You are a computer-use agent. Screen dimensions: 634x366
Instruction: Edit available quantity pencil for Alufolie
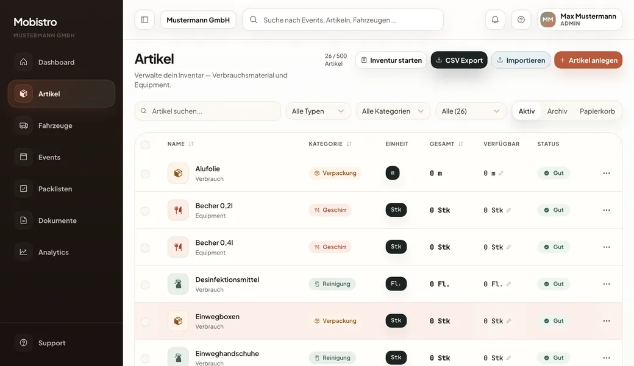pyautogui.click(x=501, y=174)
